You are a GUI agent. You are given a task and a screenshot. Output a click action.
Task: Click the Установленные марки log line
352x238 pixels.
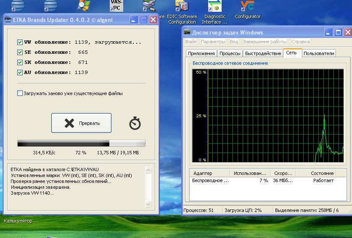(71, 175)
